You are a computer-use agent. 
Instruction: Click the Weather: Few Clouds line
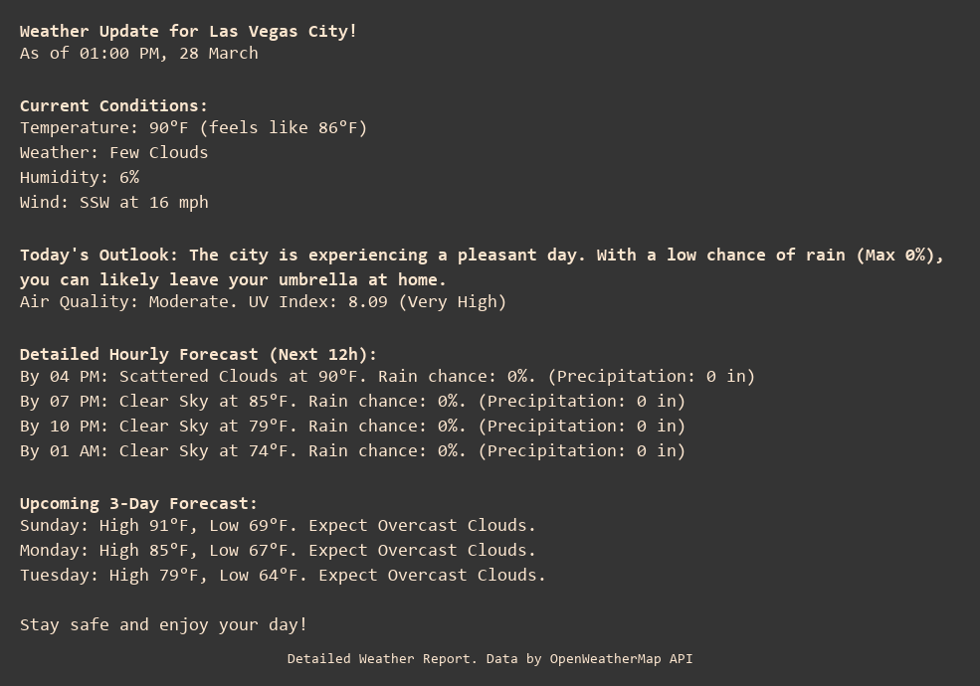113,152
